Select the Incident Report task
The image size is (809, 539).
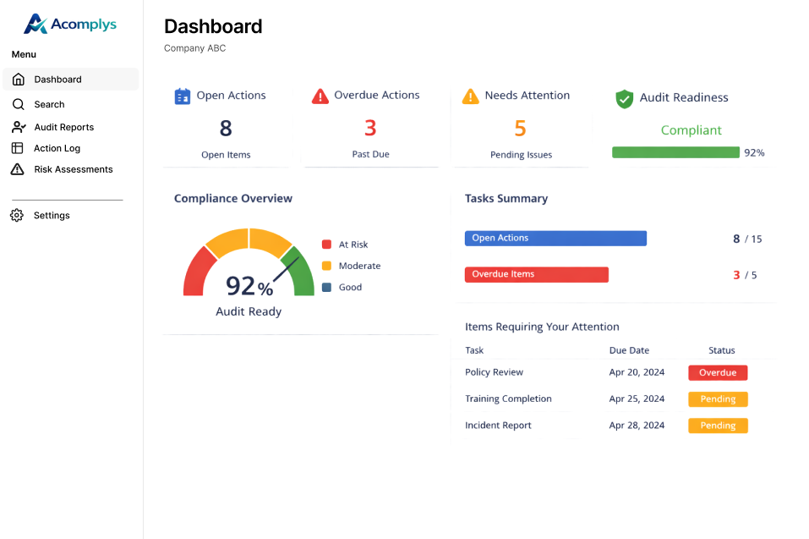click(x=498, y=426)
